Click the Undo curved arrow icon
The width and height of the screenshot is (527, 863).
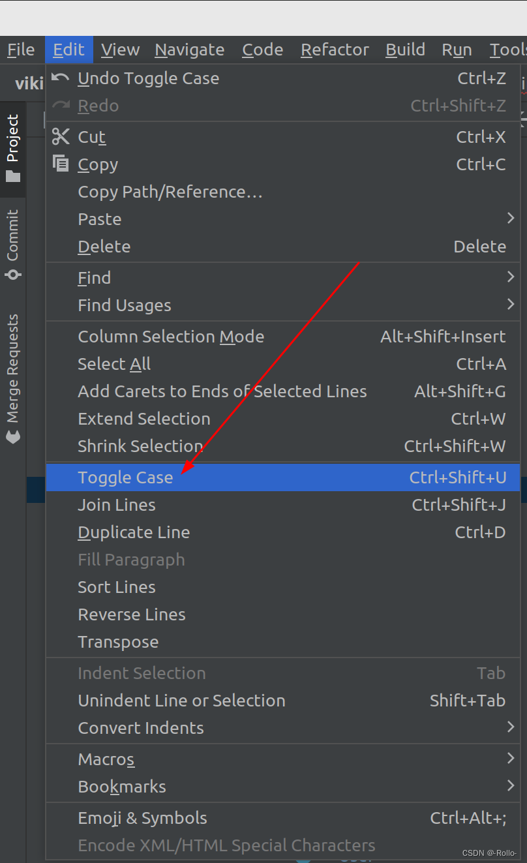[61, 77]
